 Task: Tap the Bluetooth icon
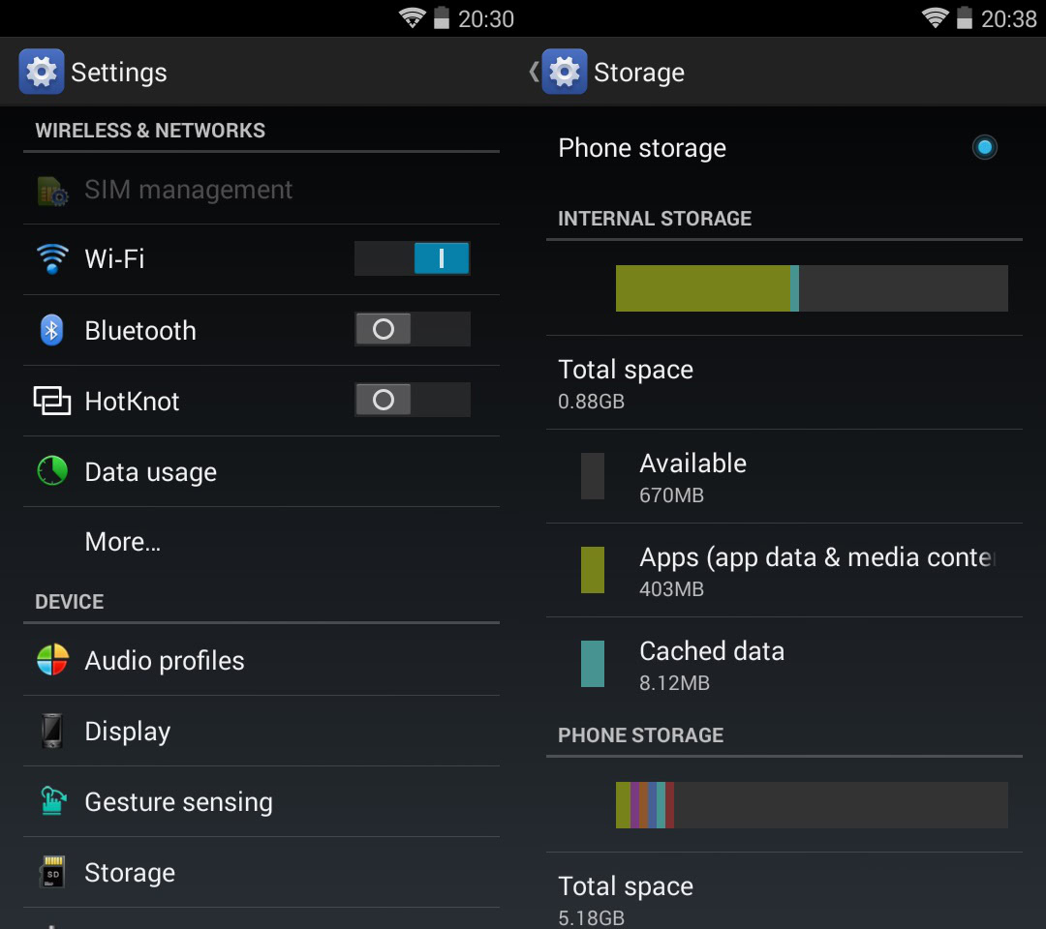tap(51, 330)
